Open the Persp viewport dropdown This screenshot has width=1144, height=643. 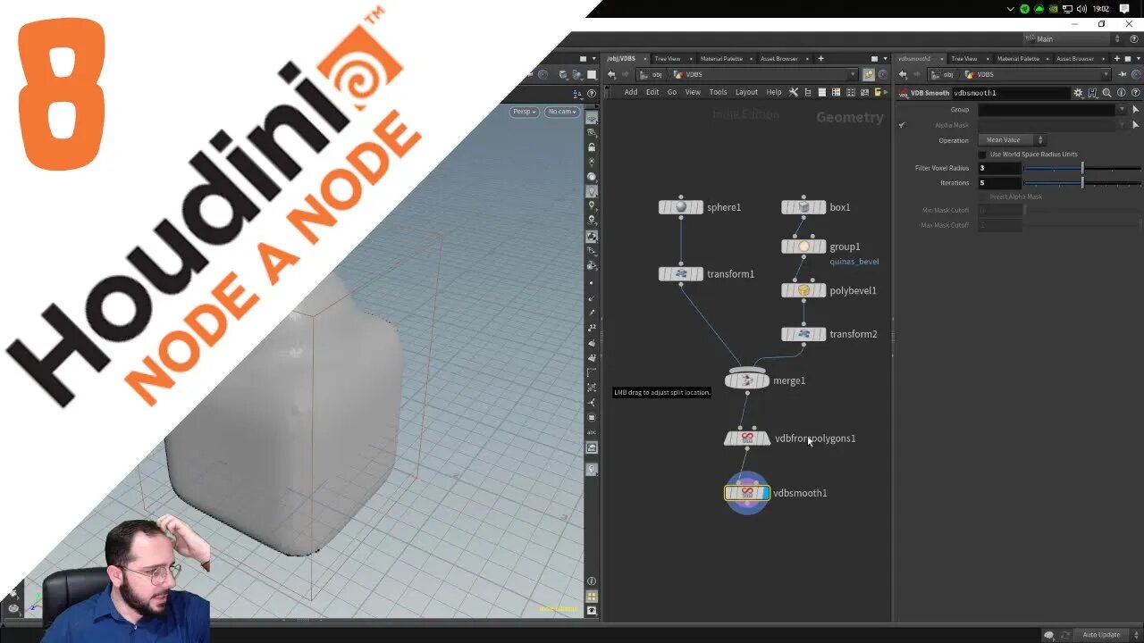(524, 112)
